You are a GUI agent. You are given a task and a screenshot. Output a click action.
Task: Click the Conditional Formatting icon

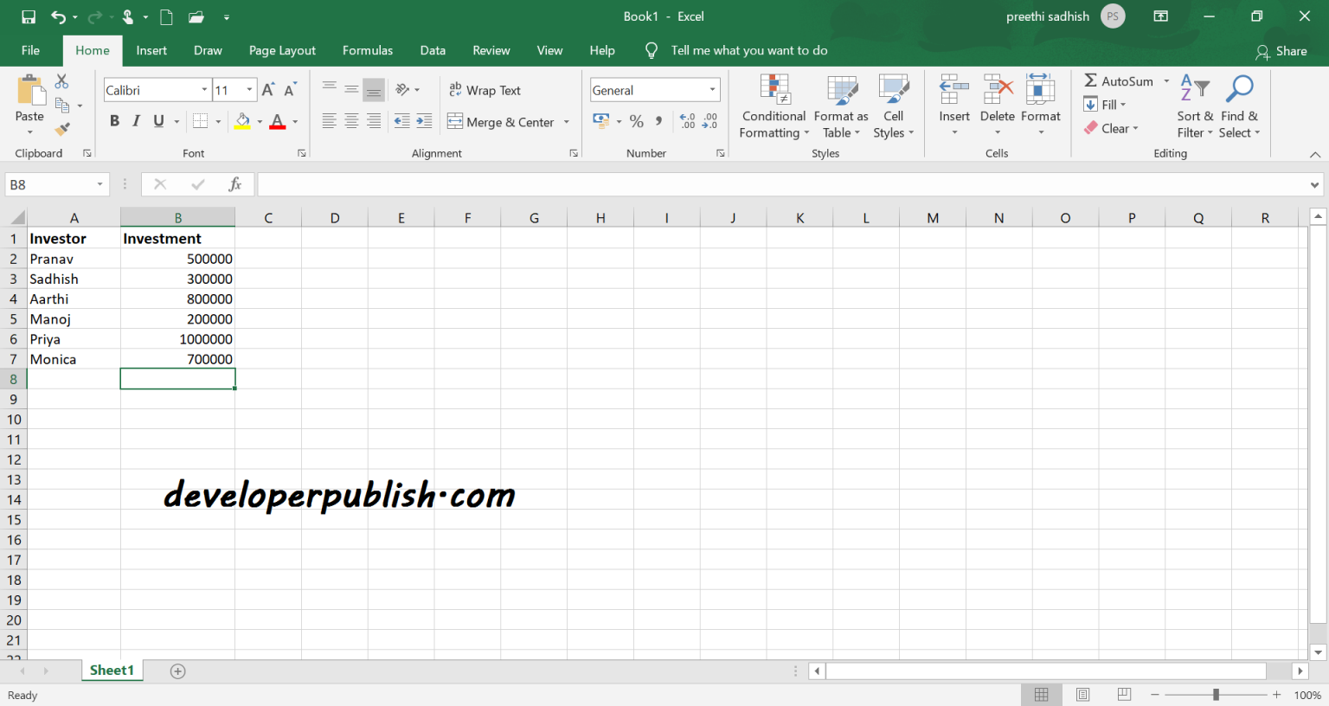pyautogui.click(x=774, y=89)
